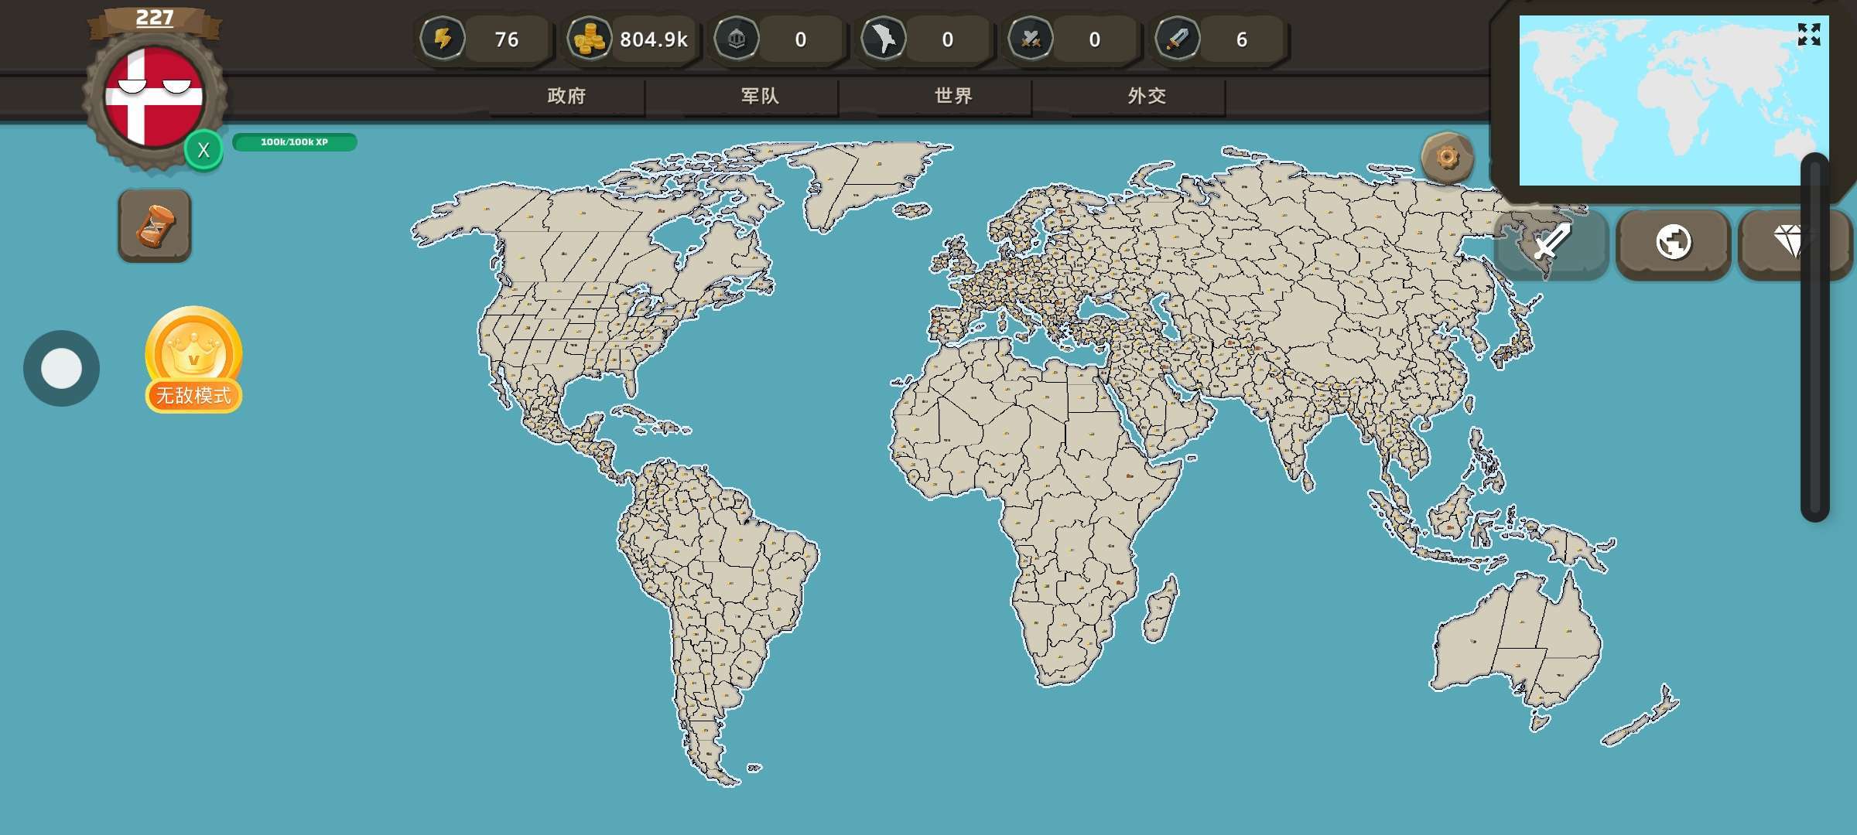Open the 政府 government tab

click(x=566, y=96)
